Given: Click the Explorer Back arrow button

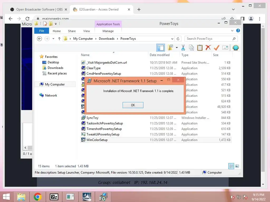Looking at the screenshot, I should pyautogui.click(x=40, y=39).
